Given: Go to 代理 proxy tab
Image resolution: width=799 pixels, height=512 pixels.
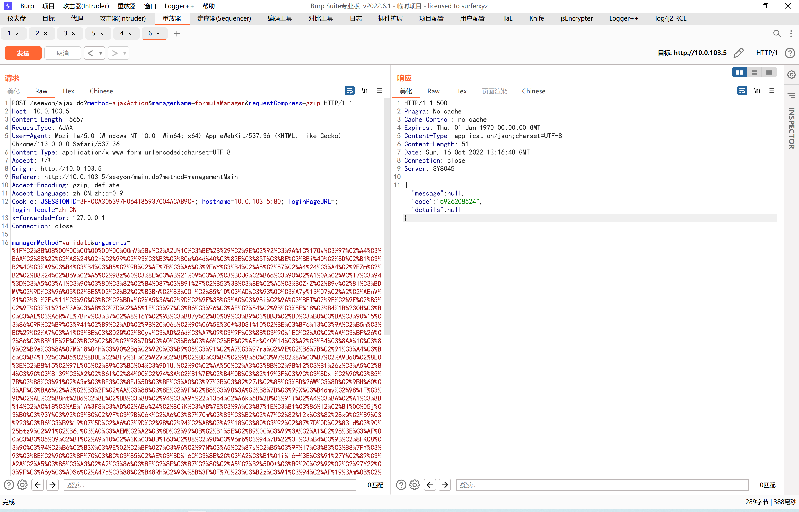Looking at the screenshot, I should (77, 18).
